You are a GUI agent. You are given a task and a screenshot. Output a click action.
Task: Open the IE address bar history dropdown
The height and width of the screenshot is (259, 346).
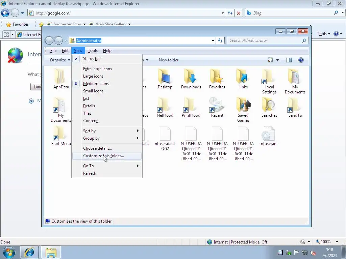click(223, 13)
